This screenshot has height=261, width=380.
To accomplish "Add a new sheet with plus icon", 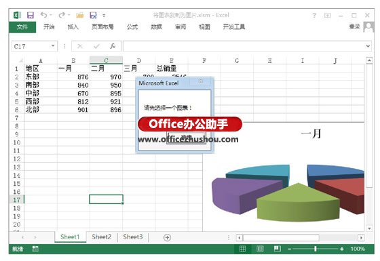I will pos(167,237).
